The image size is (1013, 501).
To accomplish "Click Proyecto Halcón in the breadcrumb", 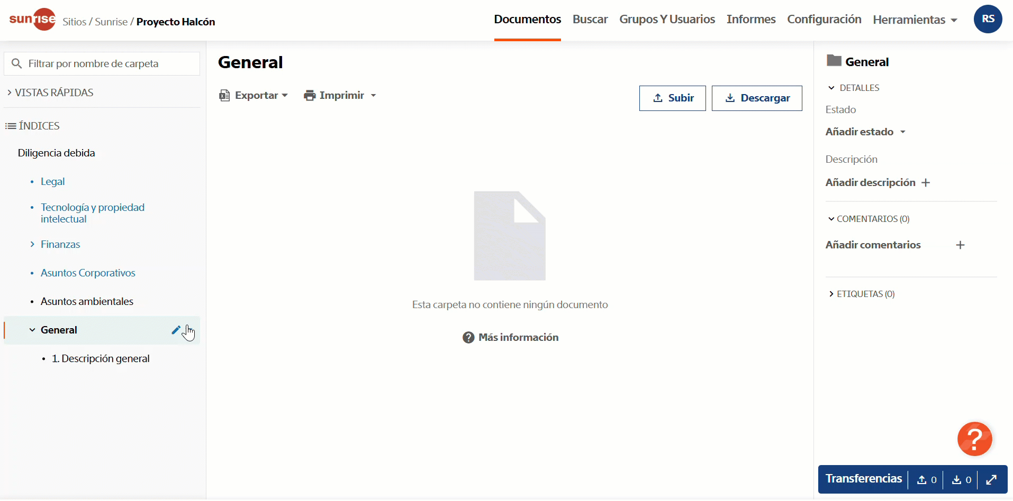I will [176, 22].
